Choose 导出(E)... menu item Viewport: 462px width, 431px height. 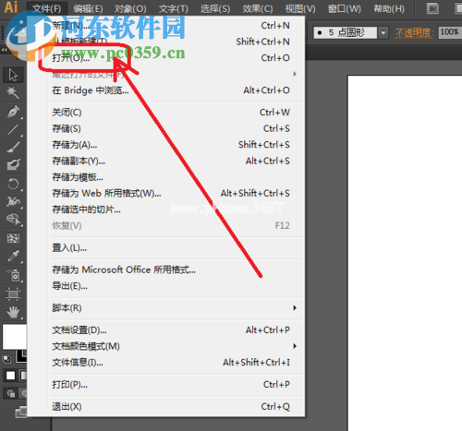point(176,286)
